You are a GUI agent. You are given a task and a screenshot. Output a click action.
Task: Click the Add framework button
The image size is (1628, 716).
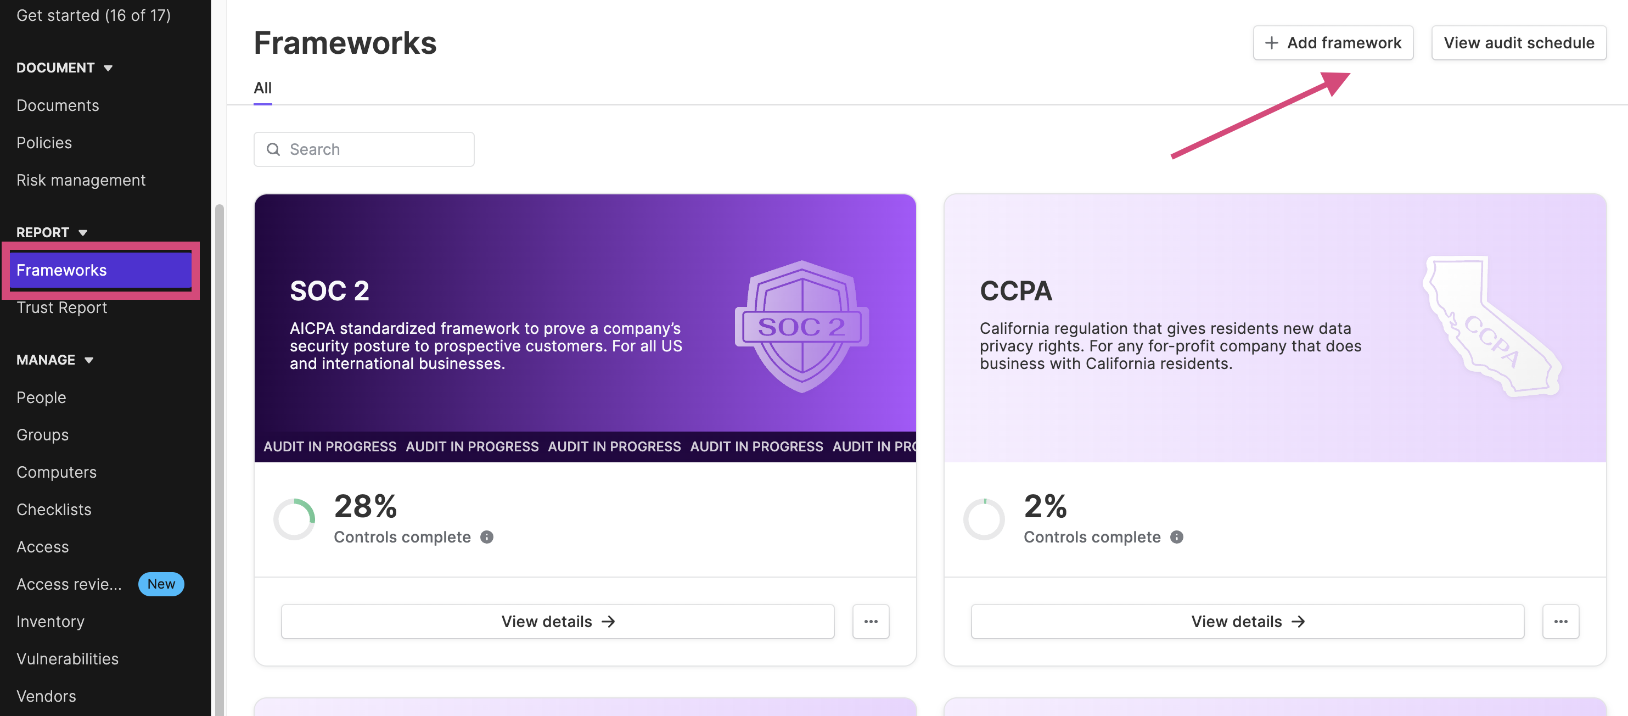1333,42
